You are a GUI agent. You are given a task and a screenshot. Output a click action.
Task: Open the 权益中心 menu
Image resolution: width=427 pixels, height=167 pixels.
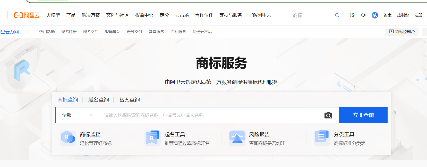pyautogui.click(x=144, y=15)
